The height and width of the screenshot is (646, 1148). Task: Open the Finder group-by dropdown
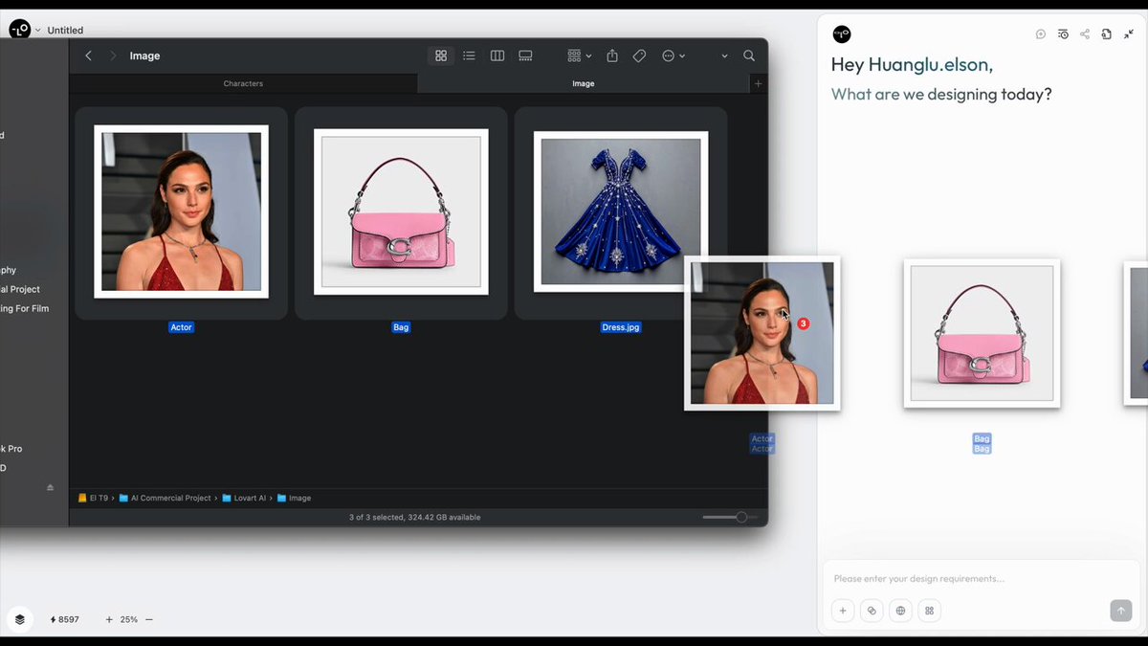tap(579, 56)
